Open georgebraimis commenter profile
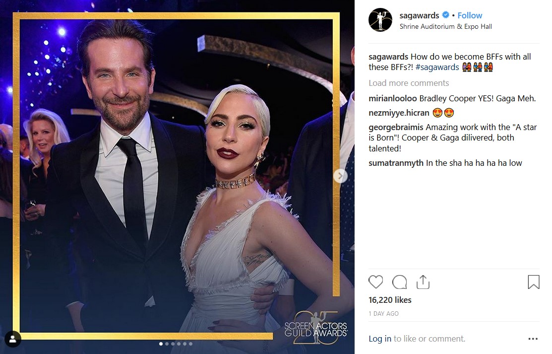This screenshot has height=354, width=552. pos(396,127)
